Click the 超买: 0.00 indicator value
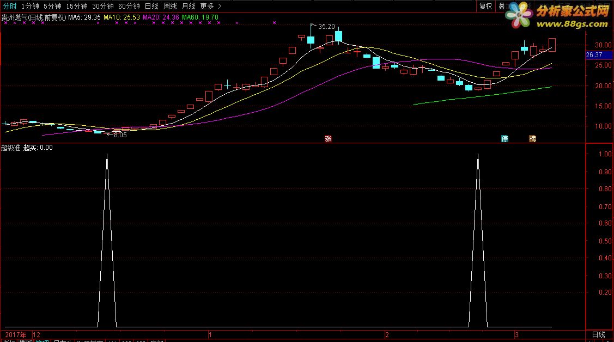614x342 pixels. 38,148
